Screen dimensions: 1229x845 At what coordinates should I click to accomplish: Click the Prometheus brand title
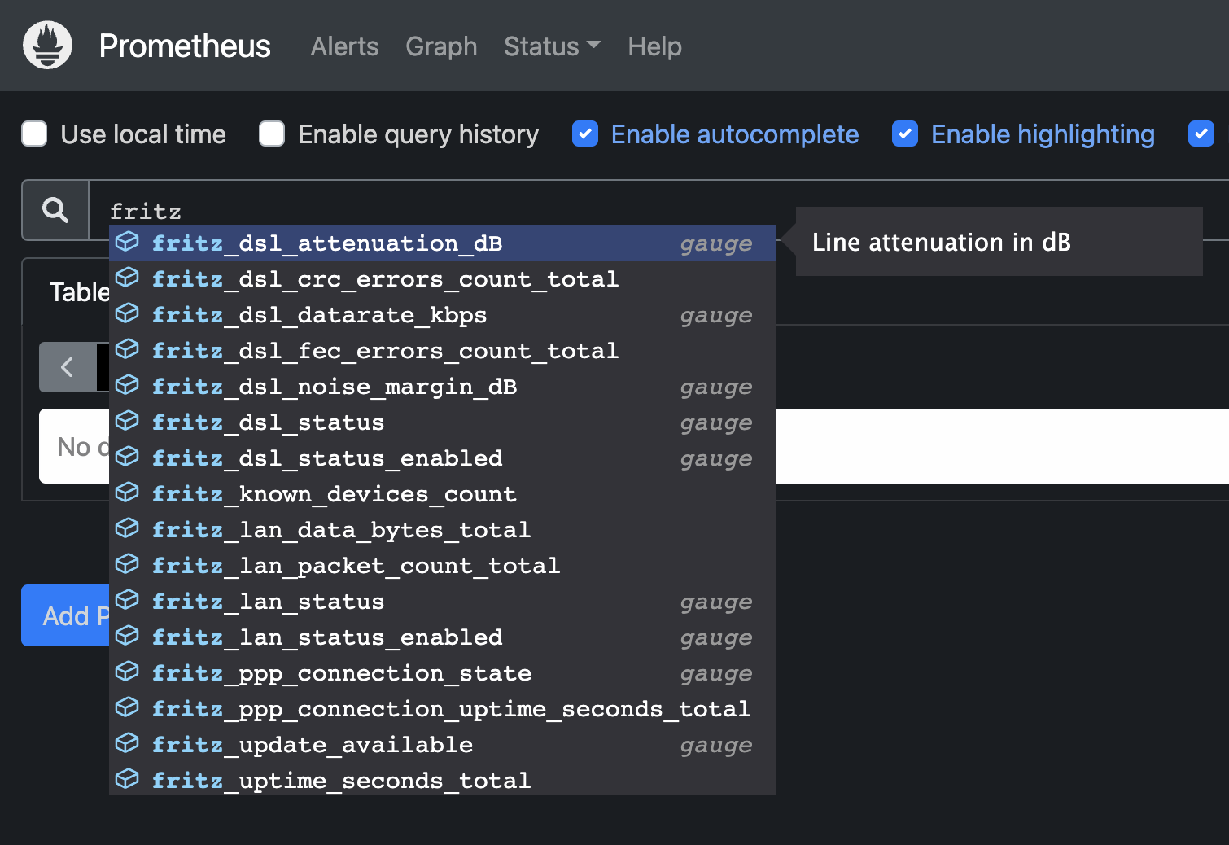(185, 46)
